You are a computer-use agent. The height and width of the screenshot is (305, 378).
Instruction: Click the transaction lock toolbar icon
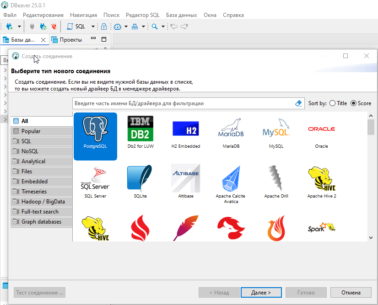104,27
